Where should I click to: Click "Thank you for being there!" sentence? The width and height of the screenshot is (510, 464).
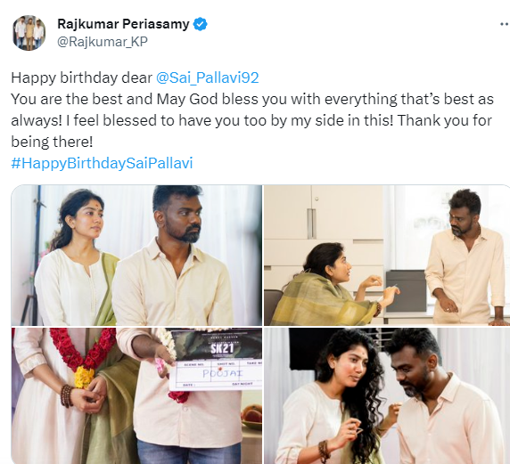tap(251, 131)
